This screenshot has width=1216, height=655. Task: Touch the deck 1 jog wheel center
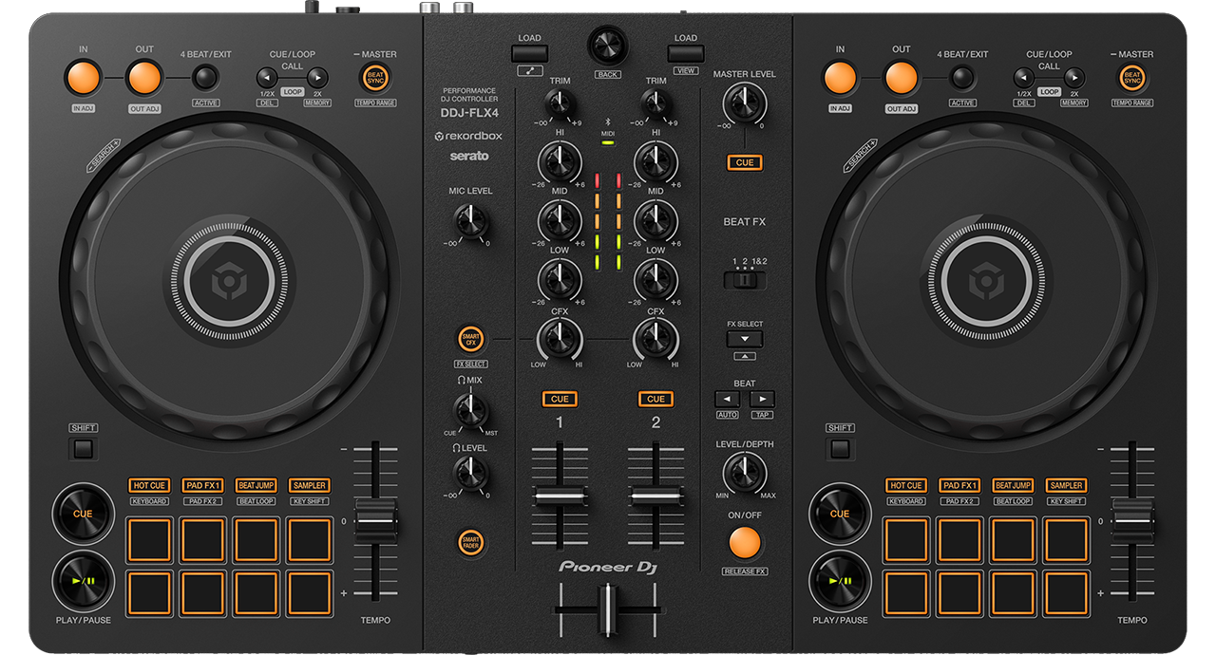coord(229,282)
